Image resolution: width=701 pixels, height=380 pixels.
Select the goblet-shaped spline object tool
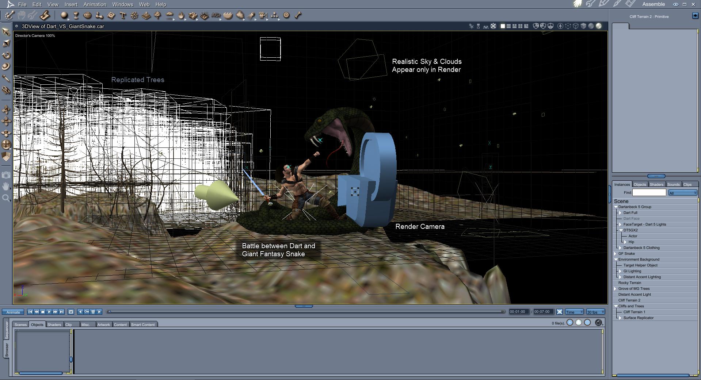pyautogui.click(x=76, y=15)
